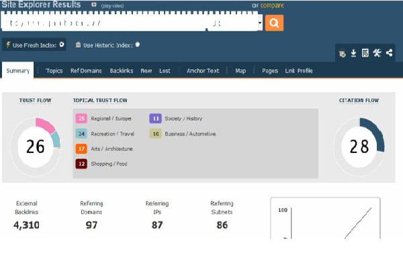Click the teal 24 Recreation / Travel swatch

click(81, 134)
